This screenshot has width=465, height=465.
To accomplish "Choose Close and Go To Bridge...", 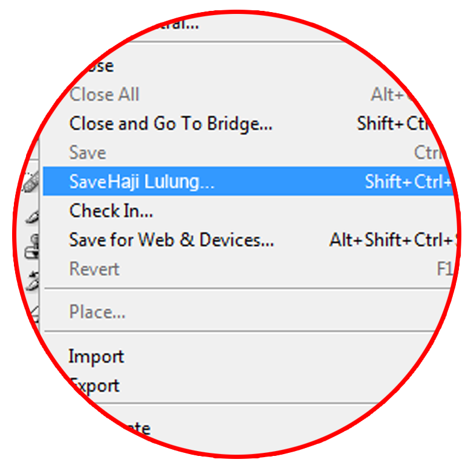I will (x=171, y=124).
